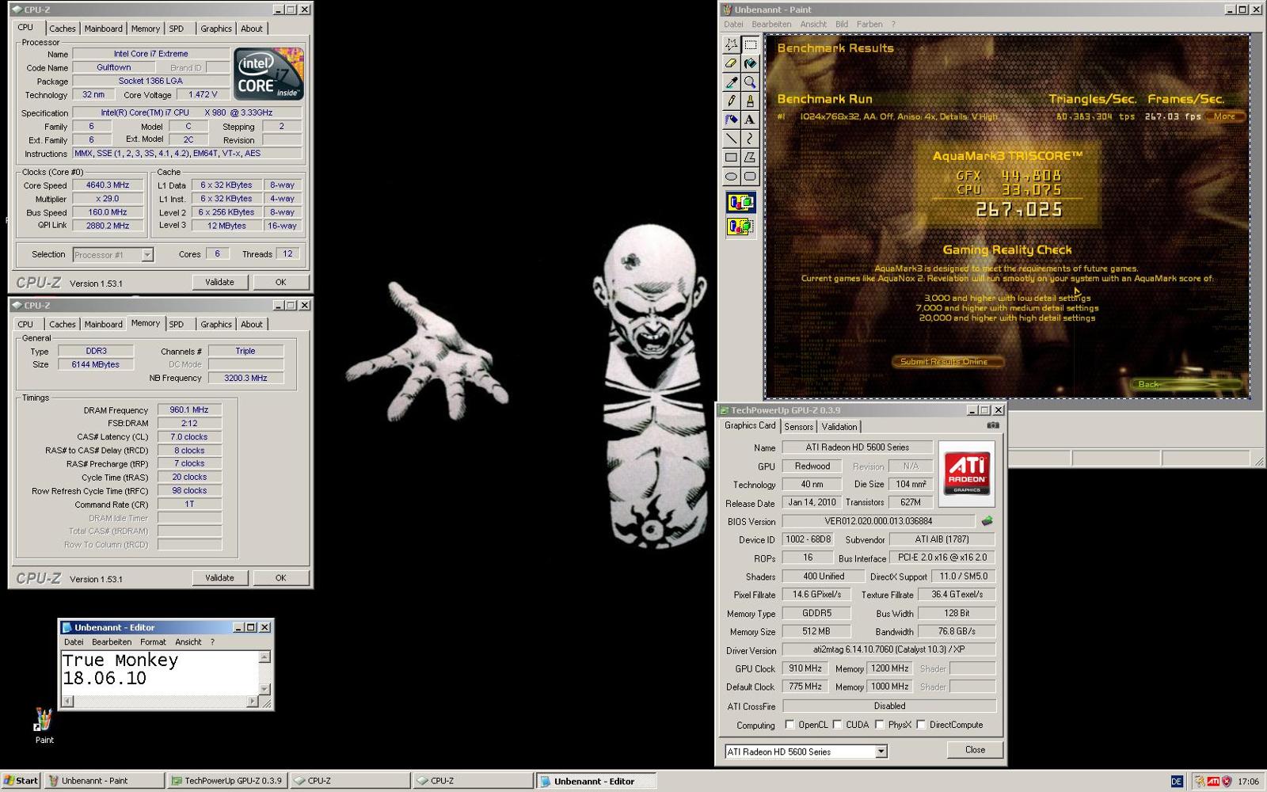Select the Line tool in Paint

coord(731,139)
